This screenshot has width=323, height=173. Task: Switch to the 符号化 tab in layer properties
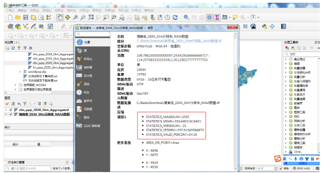point(93,59)
